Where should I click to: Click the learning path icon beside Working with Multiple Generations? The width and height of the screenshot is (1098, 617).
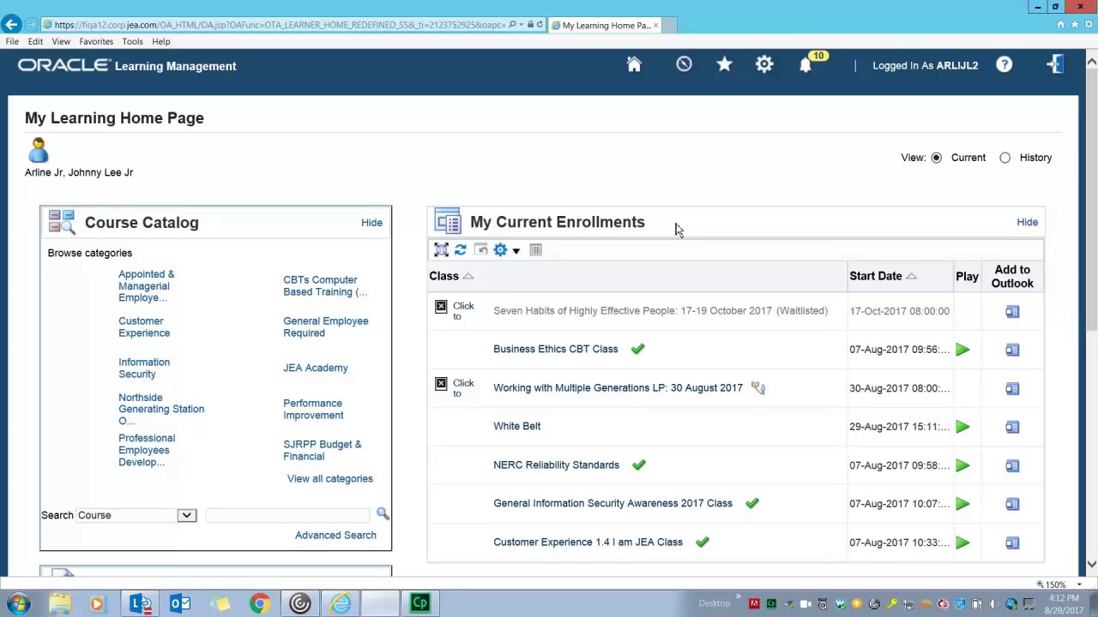757,387
